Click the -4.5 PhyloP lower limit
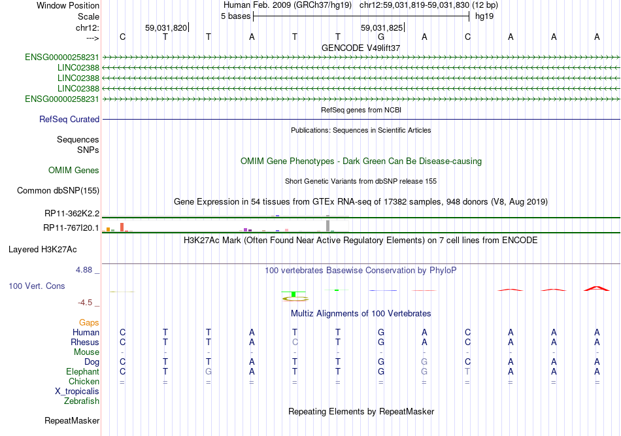The height and width of the screenshot is (436, 621). point(85,303)
